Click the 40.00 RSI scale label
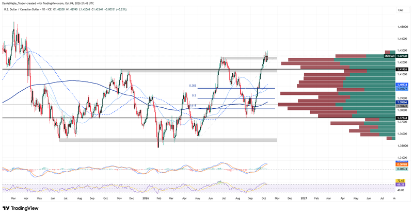Image resolution: width=413 pixels, height=215 pixels. click(401, 190)
